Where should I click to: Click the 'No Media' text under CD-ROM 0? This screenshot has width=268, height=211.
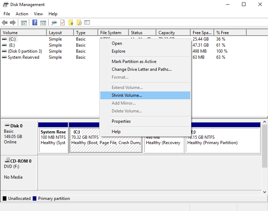pos(13,177)
